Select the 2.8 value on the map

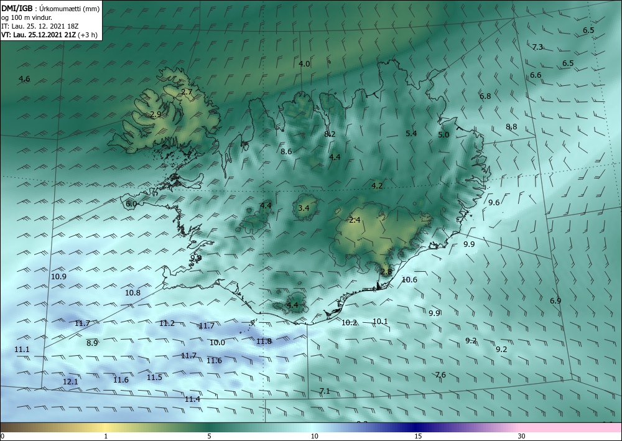(x=386, y=272)
